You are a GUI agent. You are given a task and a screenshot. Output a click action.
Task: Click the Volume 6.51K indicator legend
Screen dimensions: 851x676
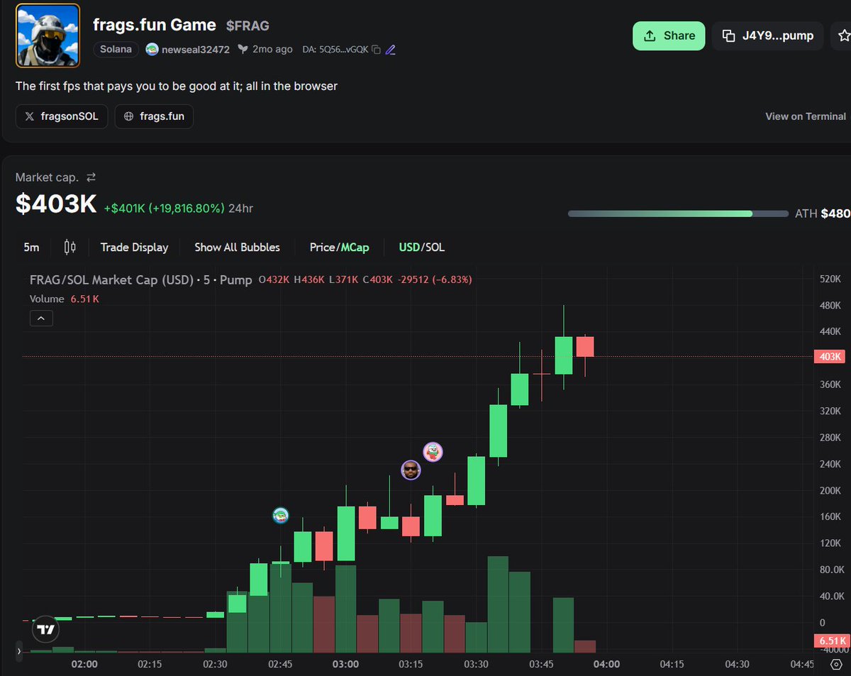[64, 299]
